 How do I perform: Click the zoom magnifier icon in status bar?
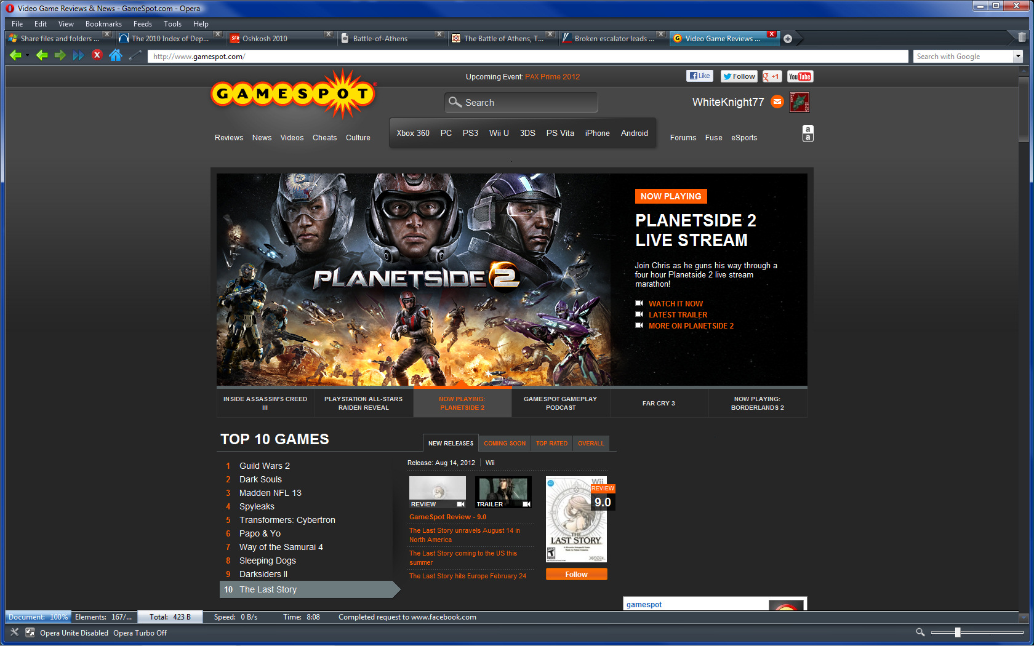click(x=920, y=632)
